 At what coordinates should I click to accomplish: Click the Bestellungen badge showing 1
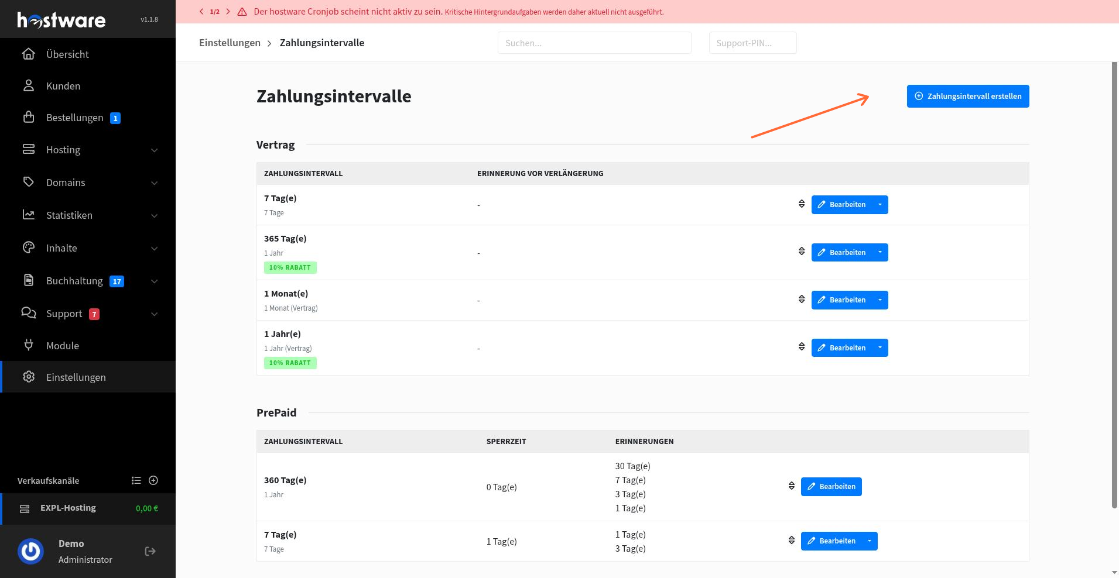[115, 118]
